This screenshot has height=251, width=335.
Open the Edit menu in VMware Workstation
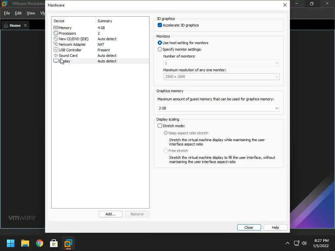(x=18, y=13)
